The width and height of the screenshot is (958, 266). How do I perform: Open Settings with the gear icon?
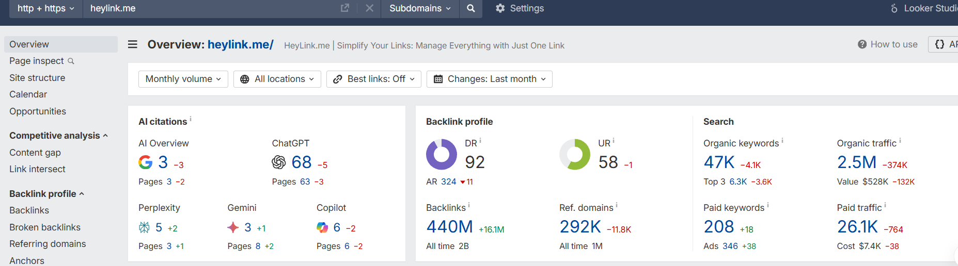coord(500,8)
